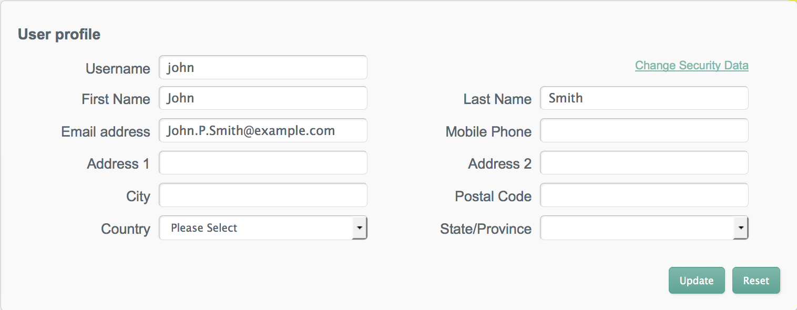Click the 'State/Province' label text
The image size is (797, 310).
click(x=486, y=229)
